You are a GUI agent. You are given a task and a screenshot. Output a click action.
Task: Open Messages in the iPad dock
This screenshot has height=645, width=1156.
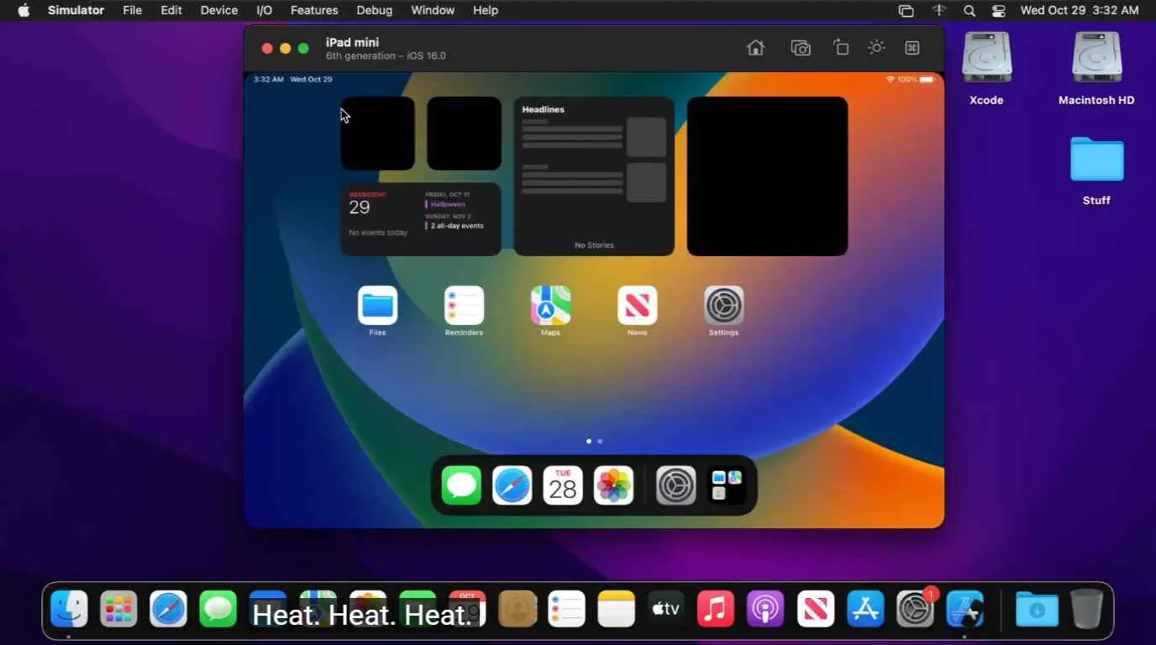point(461,485)
